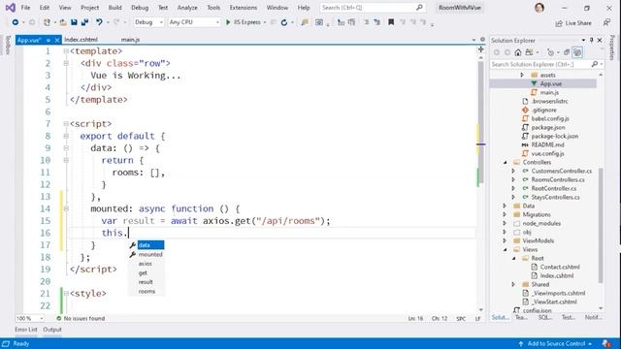Select 'axios' in the IntelliSense list
Image resolution: width=621 pixels, height=349 pixels.
(x=147, y=264)
